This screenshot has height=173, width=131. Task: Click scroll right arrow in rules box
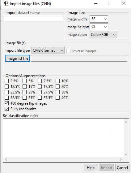point(121,160)
